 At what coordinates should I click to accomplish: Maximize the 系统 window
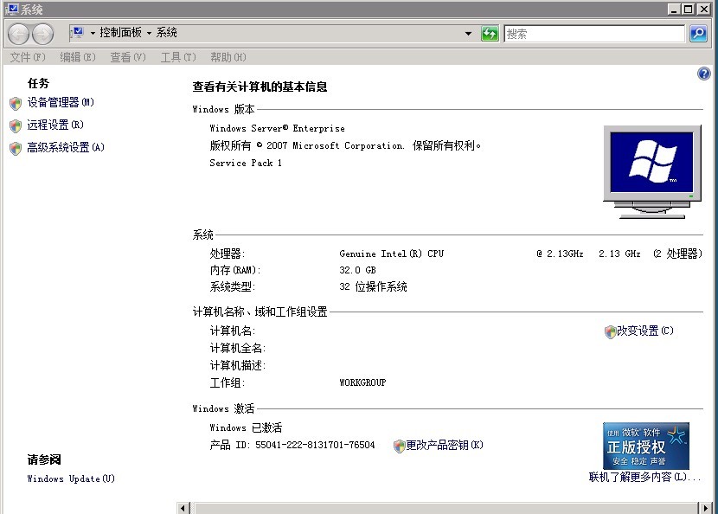point(689,9)
